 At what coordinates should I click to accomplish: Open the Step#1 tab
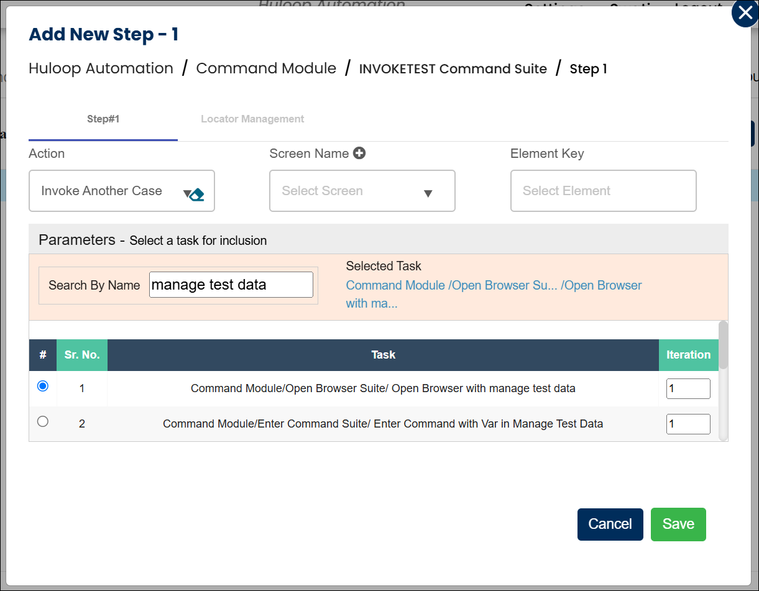coord(103,119)
